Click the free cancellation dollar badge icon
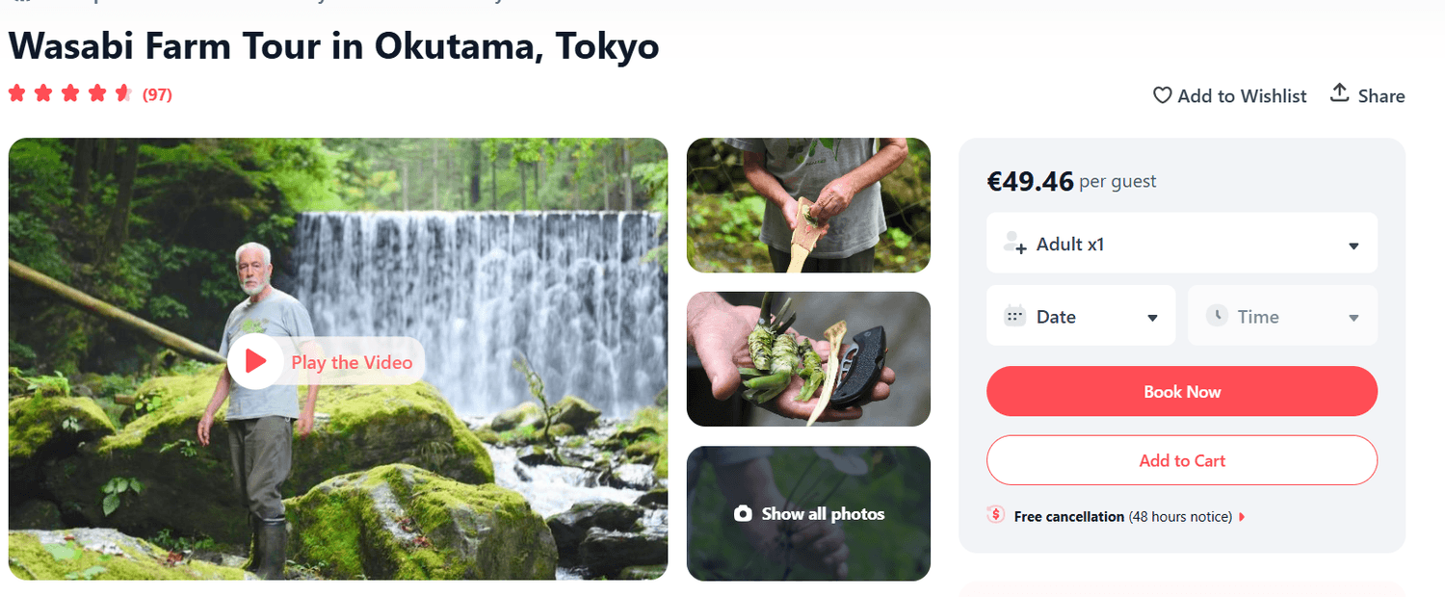Viewport: 1445px width, 597px height. click(996, 515)
